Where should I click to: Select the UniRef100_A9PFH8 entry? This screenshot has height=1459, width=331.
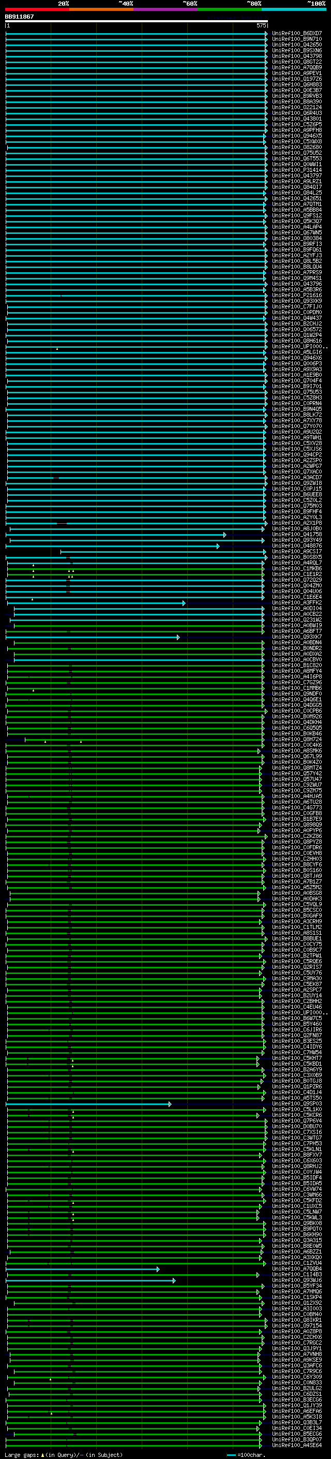[x=296, y=130]
